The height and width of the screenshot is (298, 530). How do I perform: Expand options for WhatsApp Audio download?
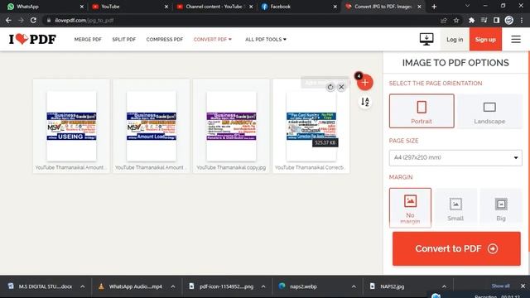173,286
